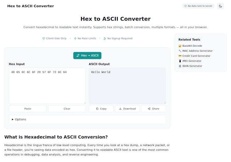Image resolution: width=231 pixels, height=162 pixels.
Task: Click the Download icon under ASCII Output
Action: click(120, 109)
